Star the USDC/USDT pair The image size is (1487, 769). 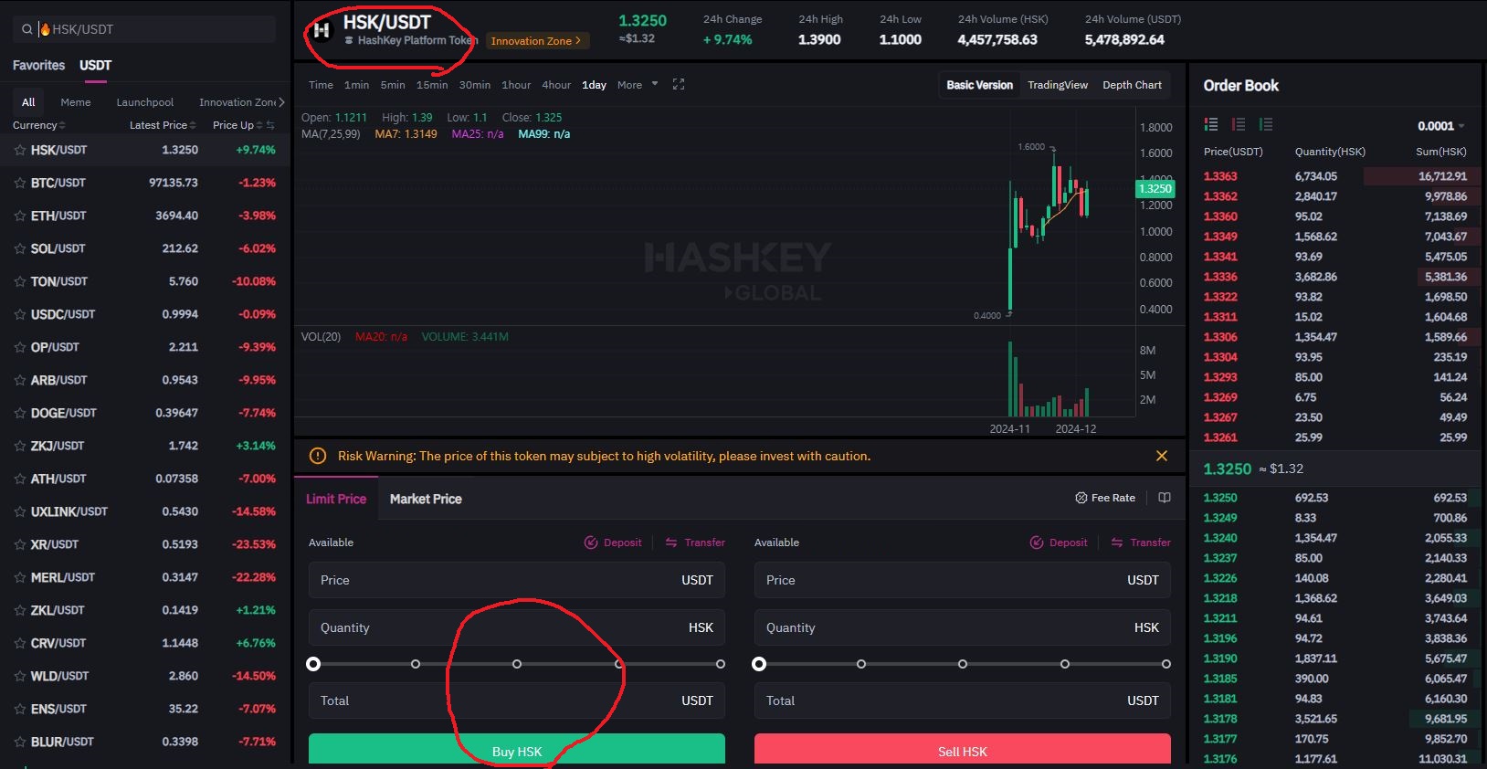tap(19, 314)
